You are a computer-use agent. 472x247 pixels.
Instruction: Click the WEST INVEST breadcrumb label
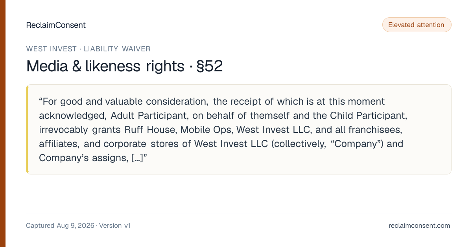coord(51,49)
